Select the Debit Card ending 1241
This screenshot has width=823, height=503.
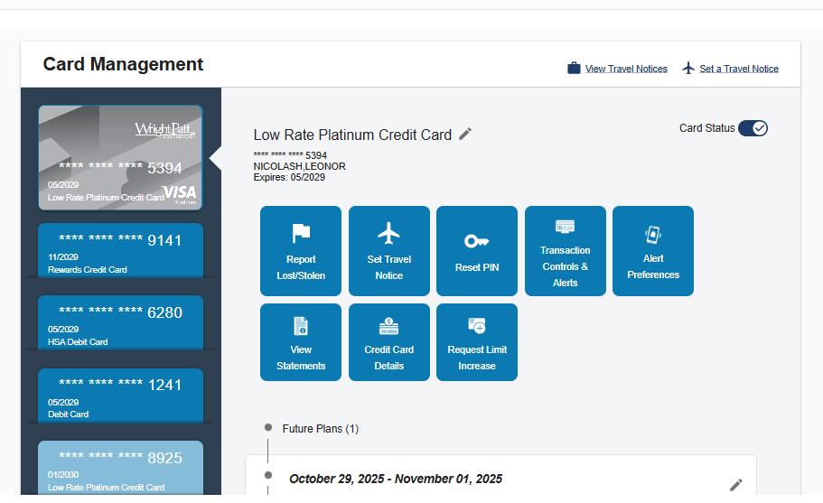pyautogui.click(x=120, y=396)
